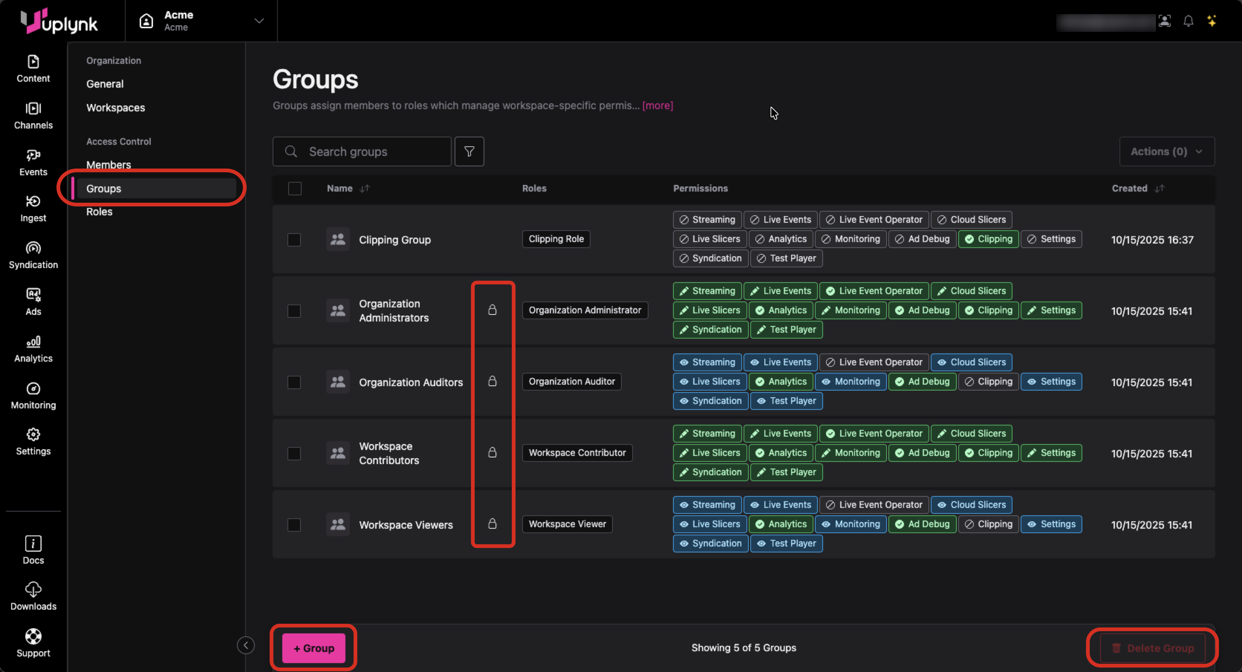
Task: Go to Members under Access Control
Action: [x=108, y=165]
